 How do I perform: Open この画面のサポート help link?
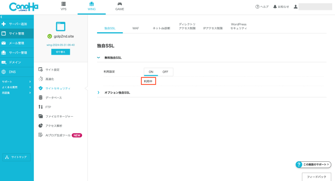click(313, 165)
